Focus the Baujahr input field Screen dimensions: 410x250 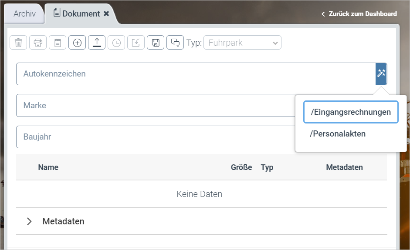(155, 137)
